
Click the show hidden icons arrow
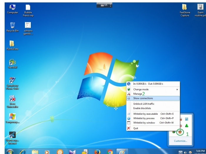(181, 152)
